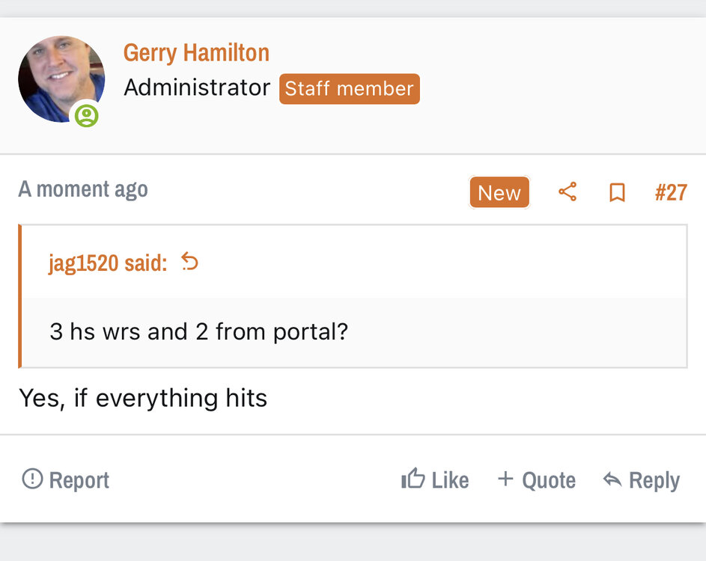Image resolution: width=706 pixels, height=561 pixels.
Task: Open Gerry Hamilton's profile picture
Action: tap(61, 79)
